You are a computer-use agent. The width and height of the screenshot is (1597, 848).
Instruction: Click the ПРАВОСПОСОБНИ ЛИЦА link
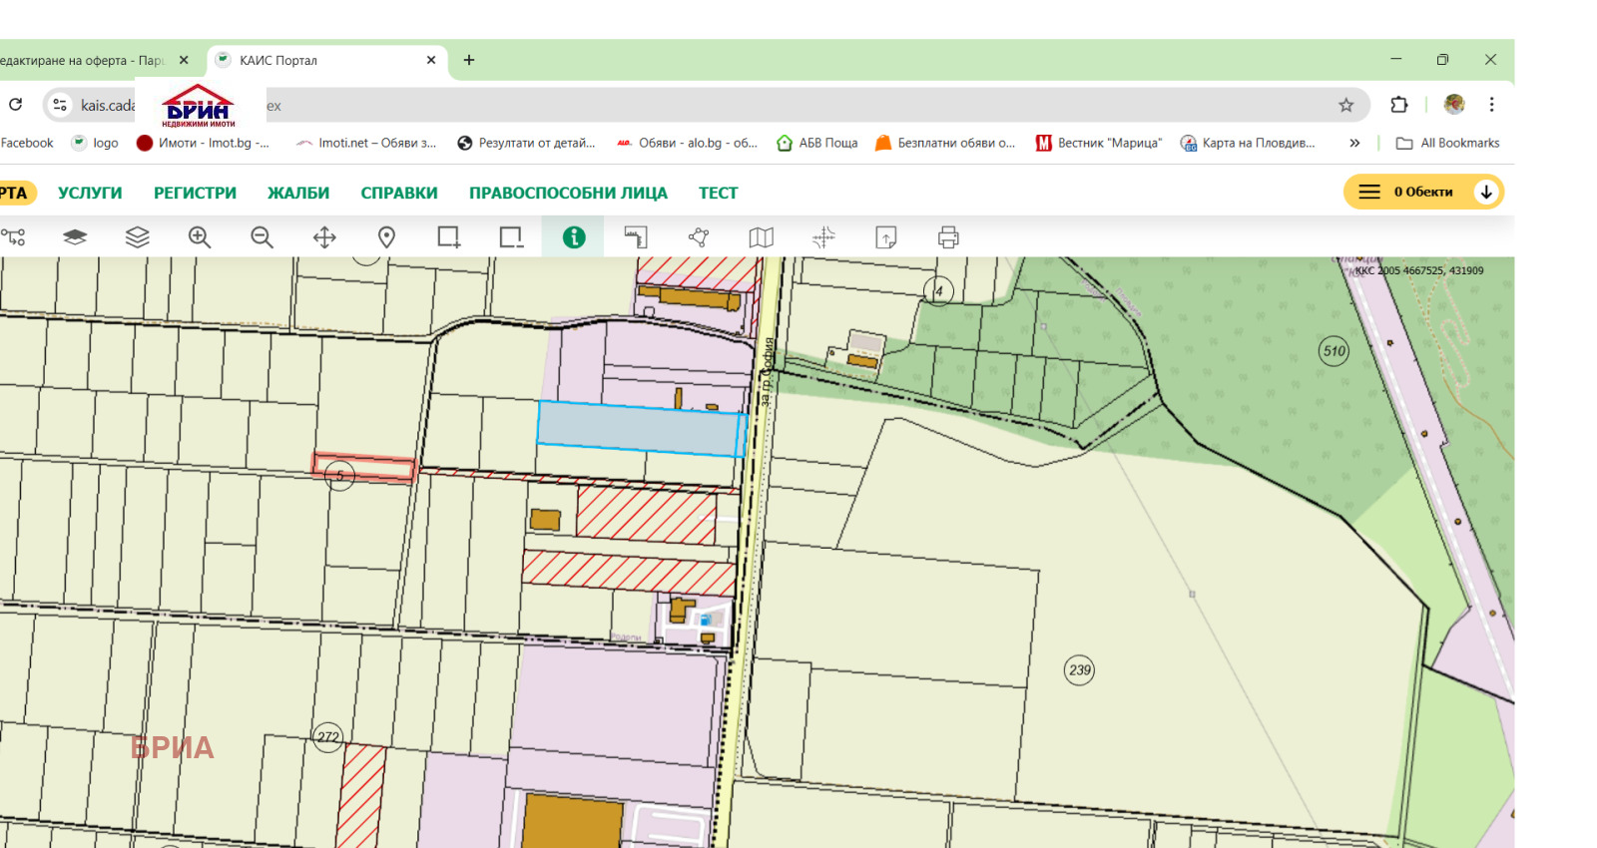tap(568, 193)
